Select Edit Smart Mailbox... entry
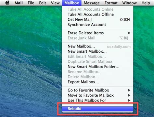Screen dimensions: 154x117 [97, 57]
